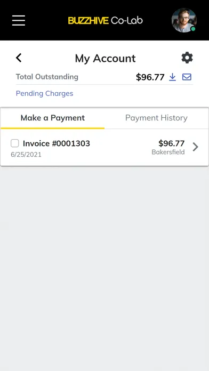The width and height of the screenshot is (209, 371).
Task: Tap the Bakersfield location label
Action: point(168,152)
